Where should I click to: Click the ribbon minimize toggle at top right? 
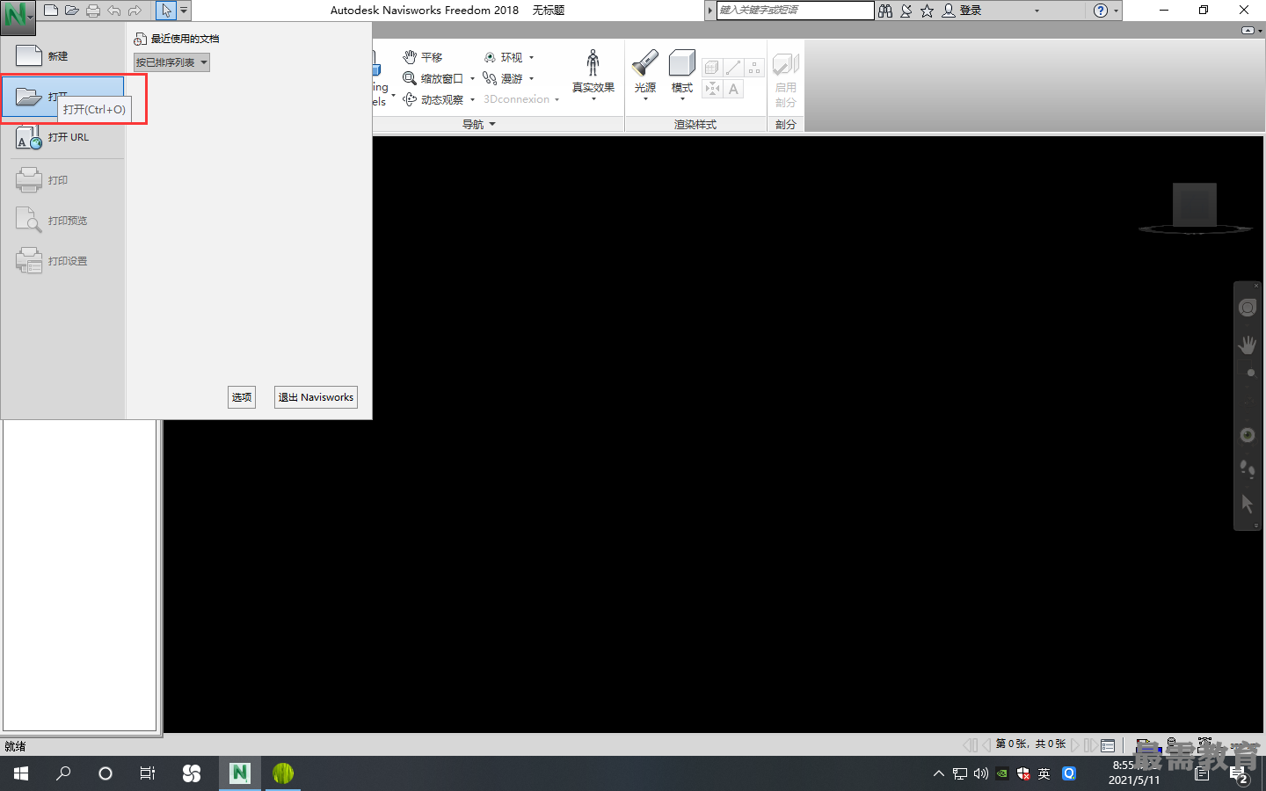[x=1248, y=30]
